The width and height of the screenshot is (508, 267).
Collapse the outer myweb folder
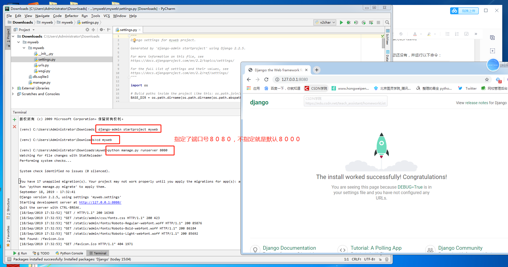coord(19,42)
